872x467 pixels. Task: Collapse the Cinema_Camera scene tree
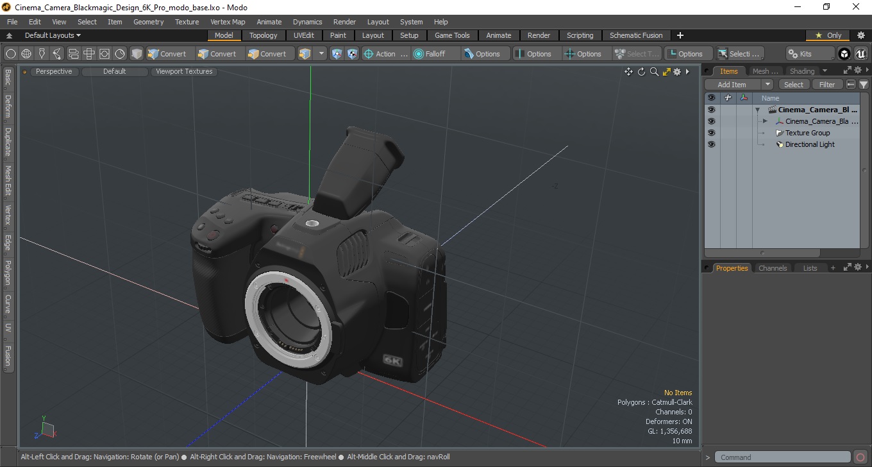[758, 110]
